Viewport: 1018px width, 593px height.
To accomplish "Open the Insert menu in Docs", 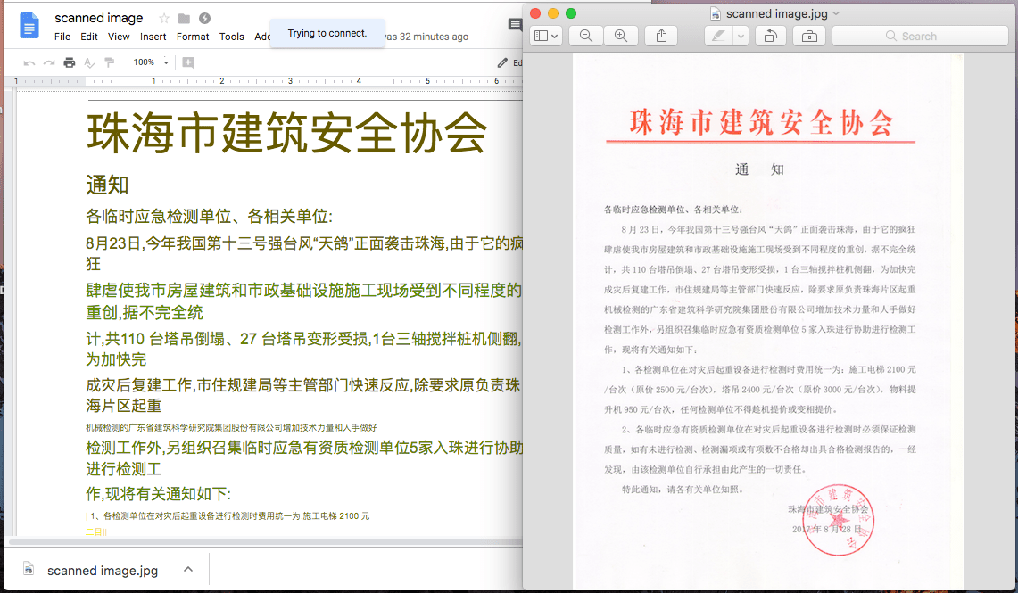I will [153, 37].
